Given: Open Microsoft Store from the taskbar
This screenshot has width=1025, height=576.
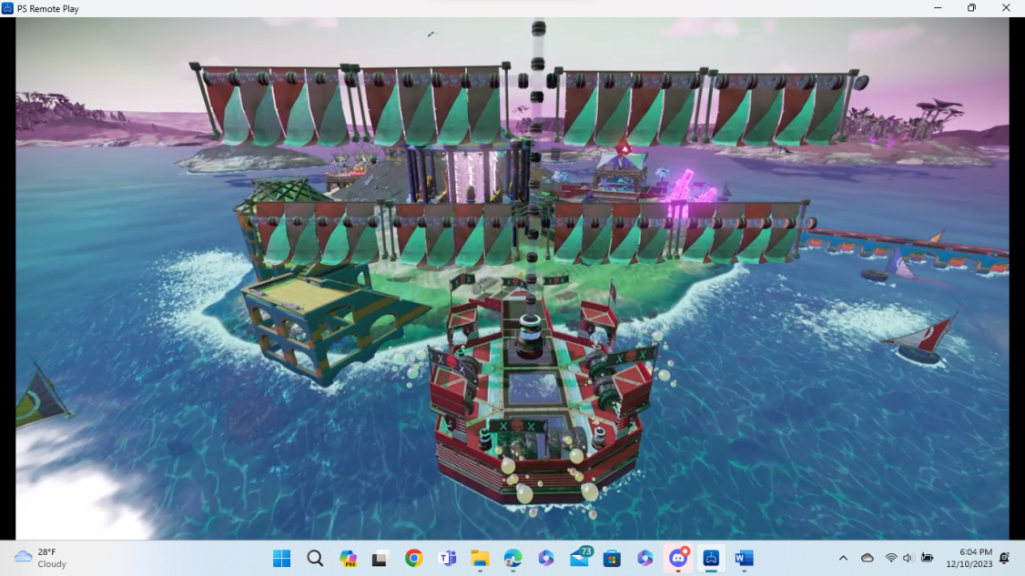Looking at the screenshot, I should pyautogui.click(x=612, y=558).
